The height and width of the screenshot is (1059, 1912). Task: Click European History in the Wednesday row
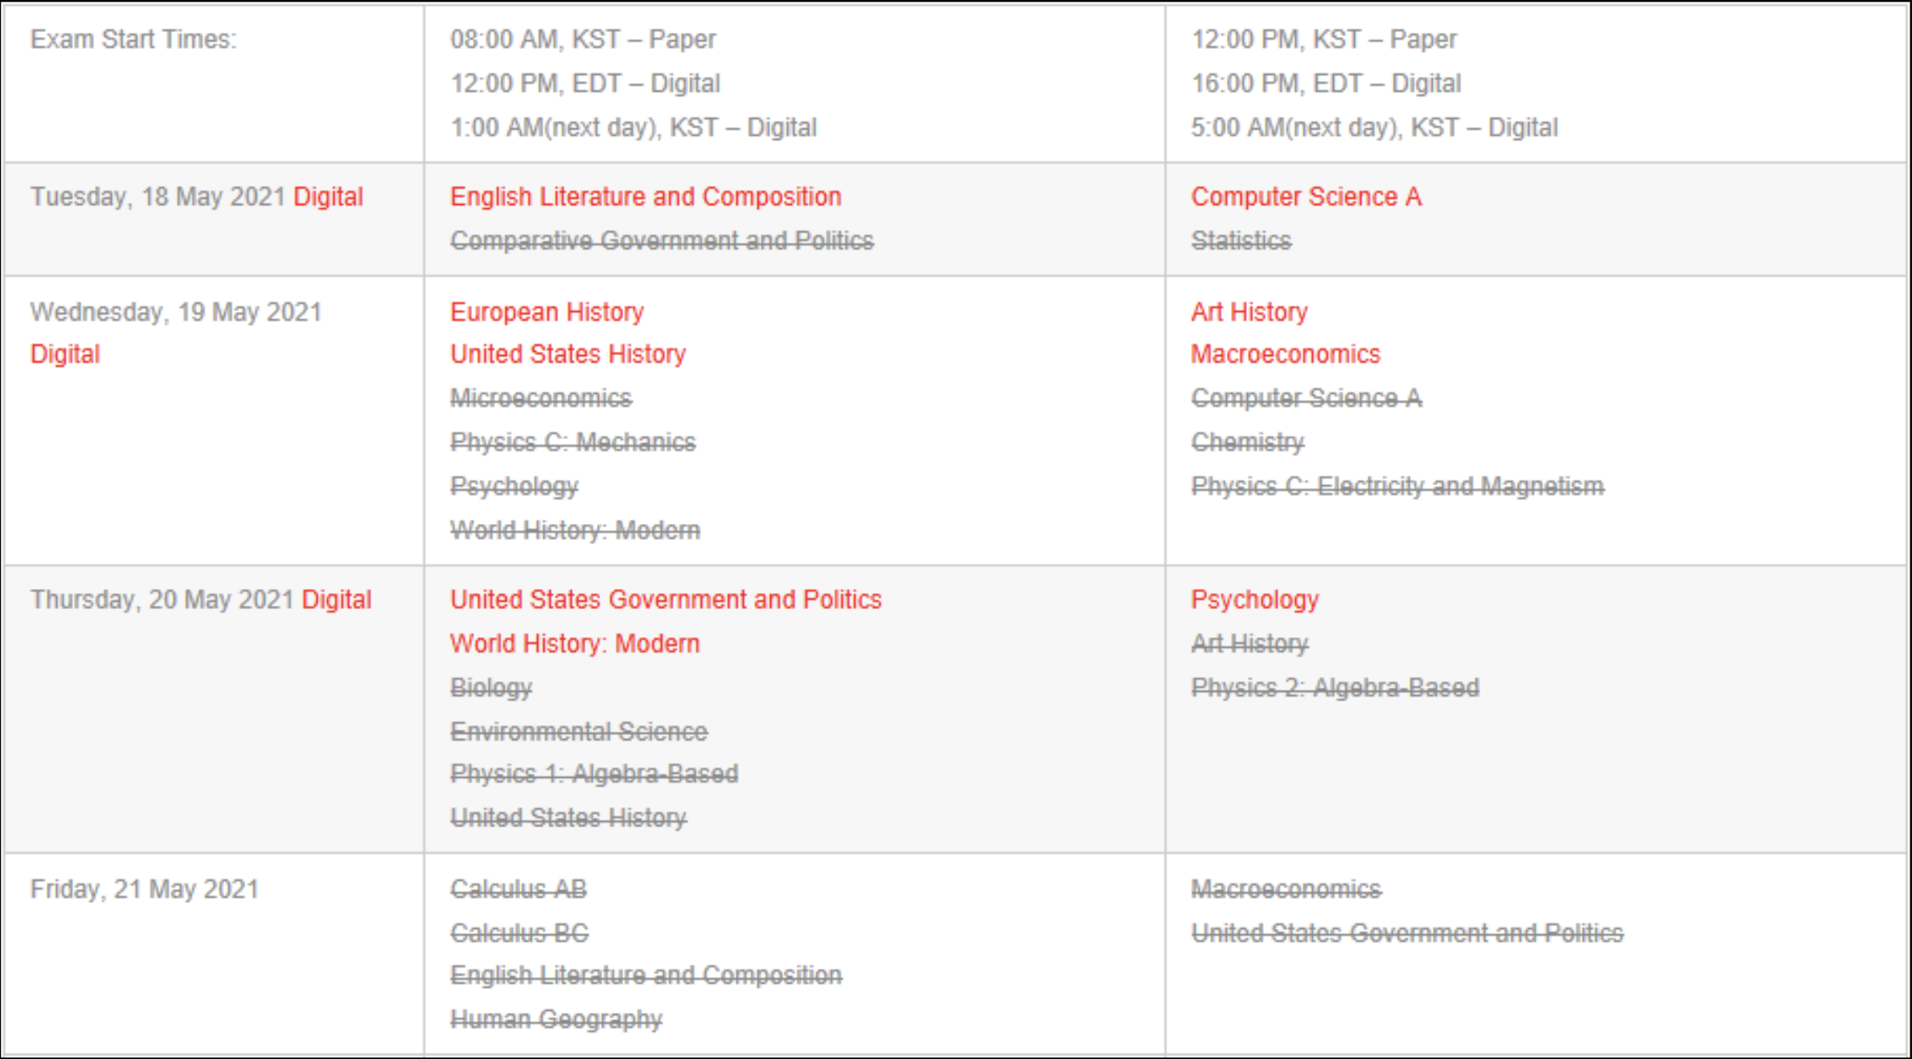[547, 312]
